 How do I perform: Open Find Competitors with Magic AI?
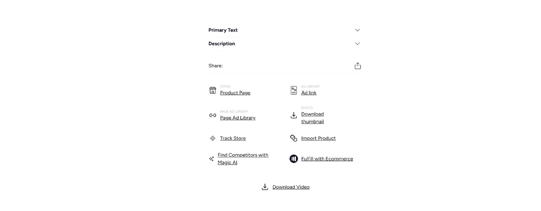[243, 159]
